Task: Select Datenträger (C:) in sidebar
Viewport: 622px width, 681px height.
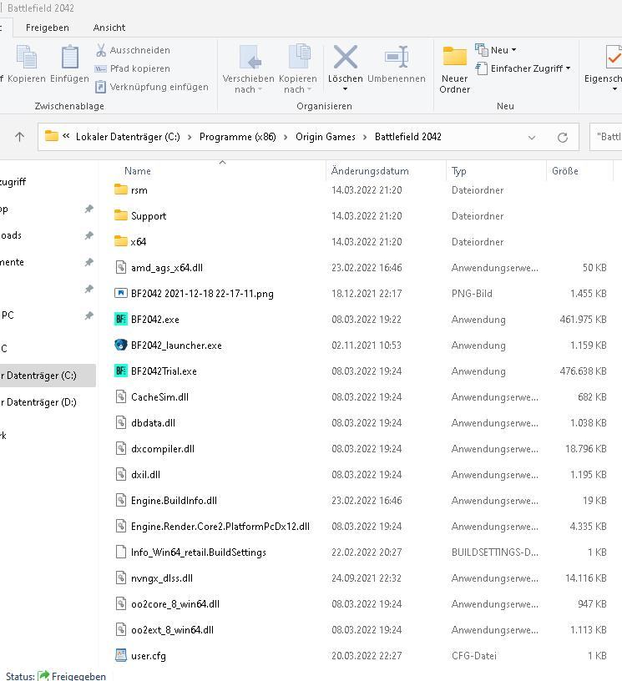Action: pos(41,376)
